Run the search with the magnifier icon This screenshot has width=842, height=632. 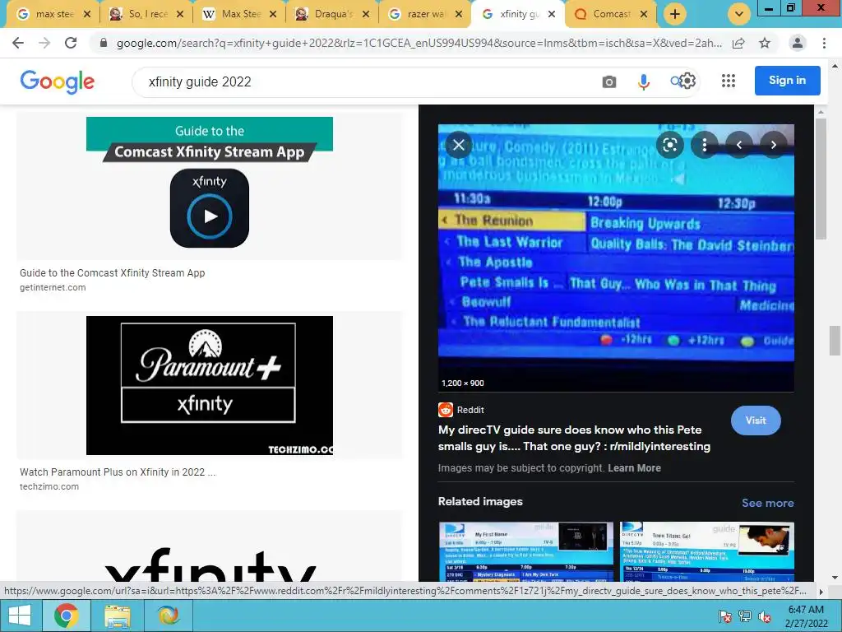click(675, 81)
